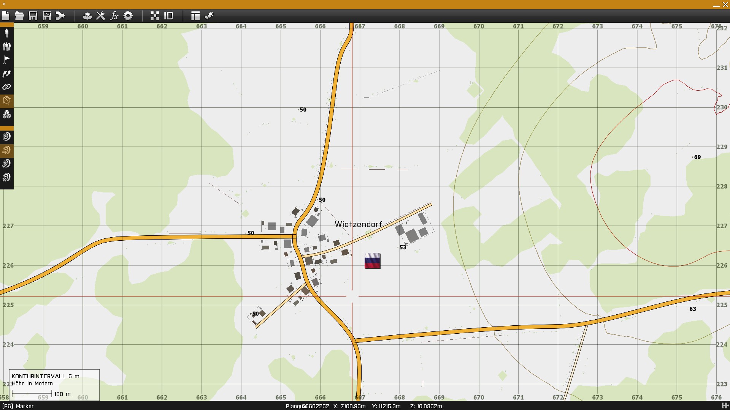Click the Y: 11215.3m coordinate readout
Viewport: 730px width, 410px height.
coord(386,406)
